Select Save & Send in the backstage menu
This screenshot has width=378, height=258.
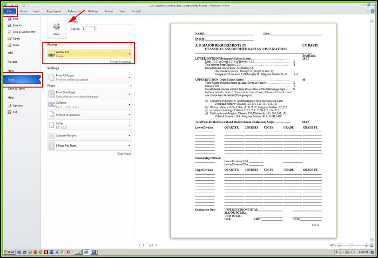click(x=16, y=88)
